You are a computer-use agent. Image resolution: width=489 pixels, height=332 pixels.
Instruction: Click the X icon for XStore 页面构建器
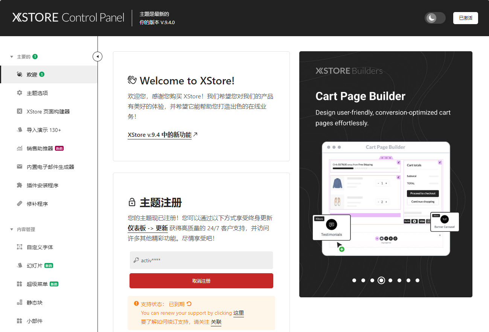pos(20,111)
